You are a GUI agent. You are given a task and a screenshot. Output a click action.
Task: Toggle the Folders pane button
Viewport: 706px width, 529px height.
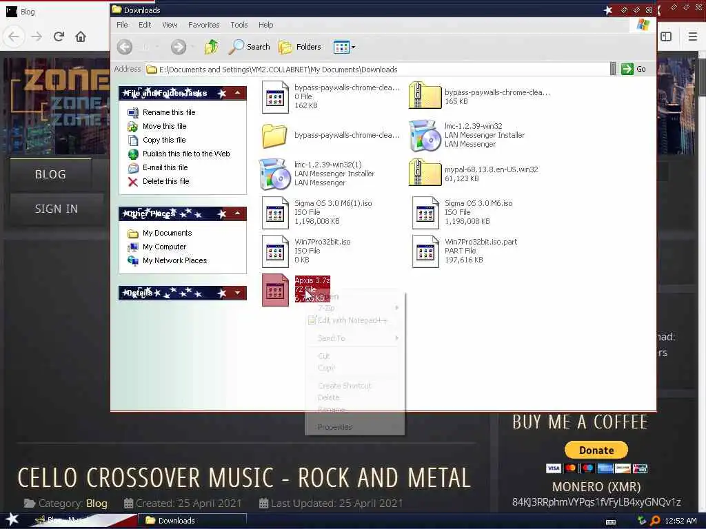tap(300, 47)
